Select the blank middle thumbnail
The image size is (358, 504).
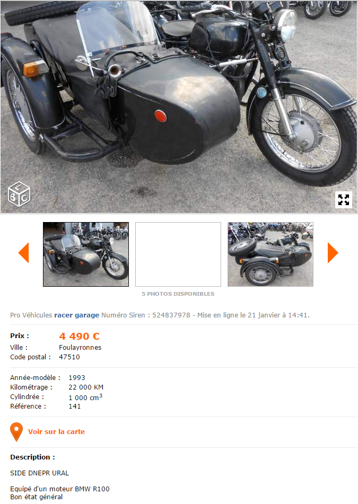click(x=178, y=254)
